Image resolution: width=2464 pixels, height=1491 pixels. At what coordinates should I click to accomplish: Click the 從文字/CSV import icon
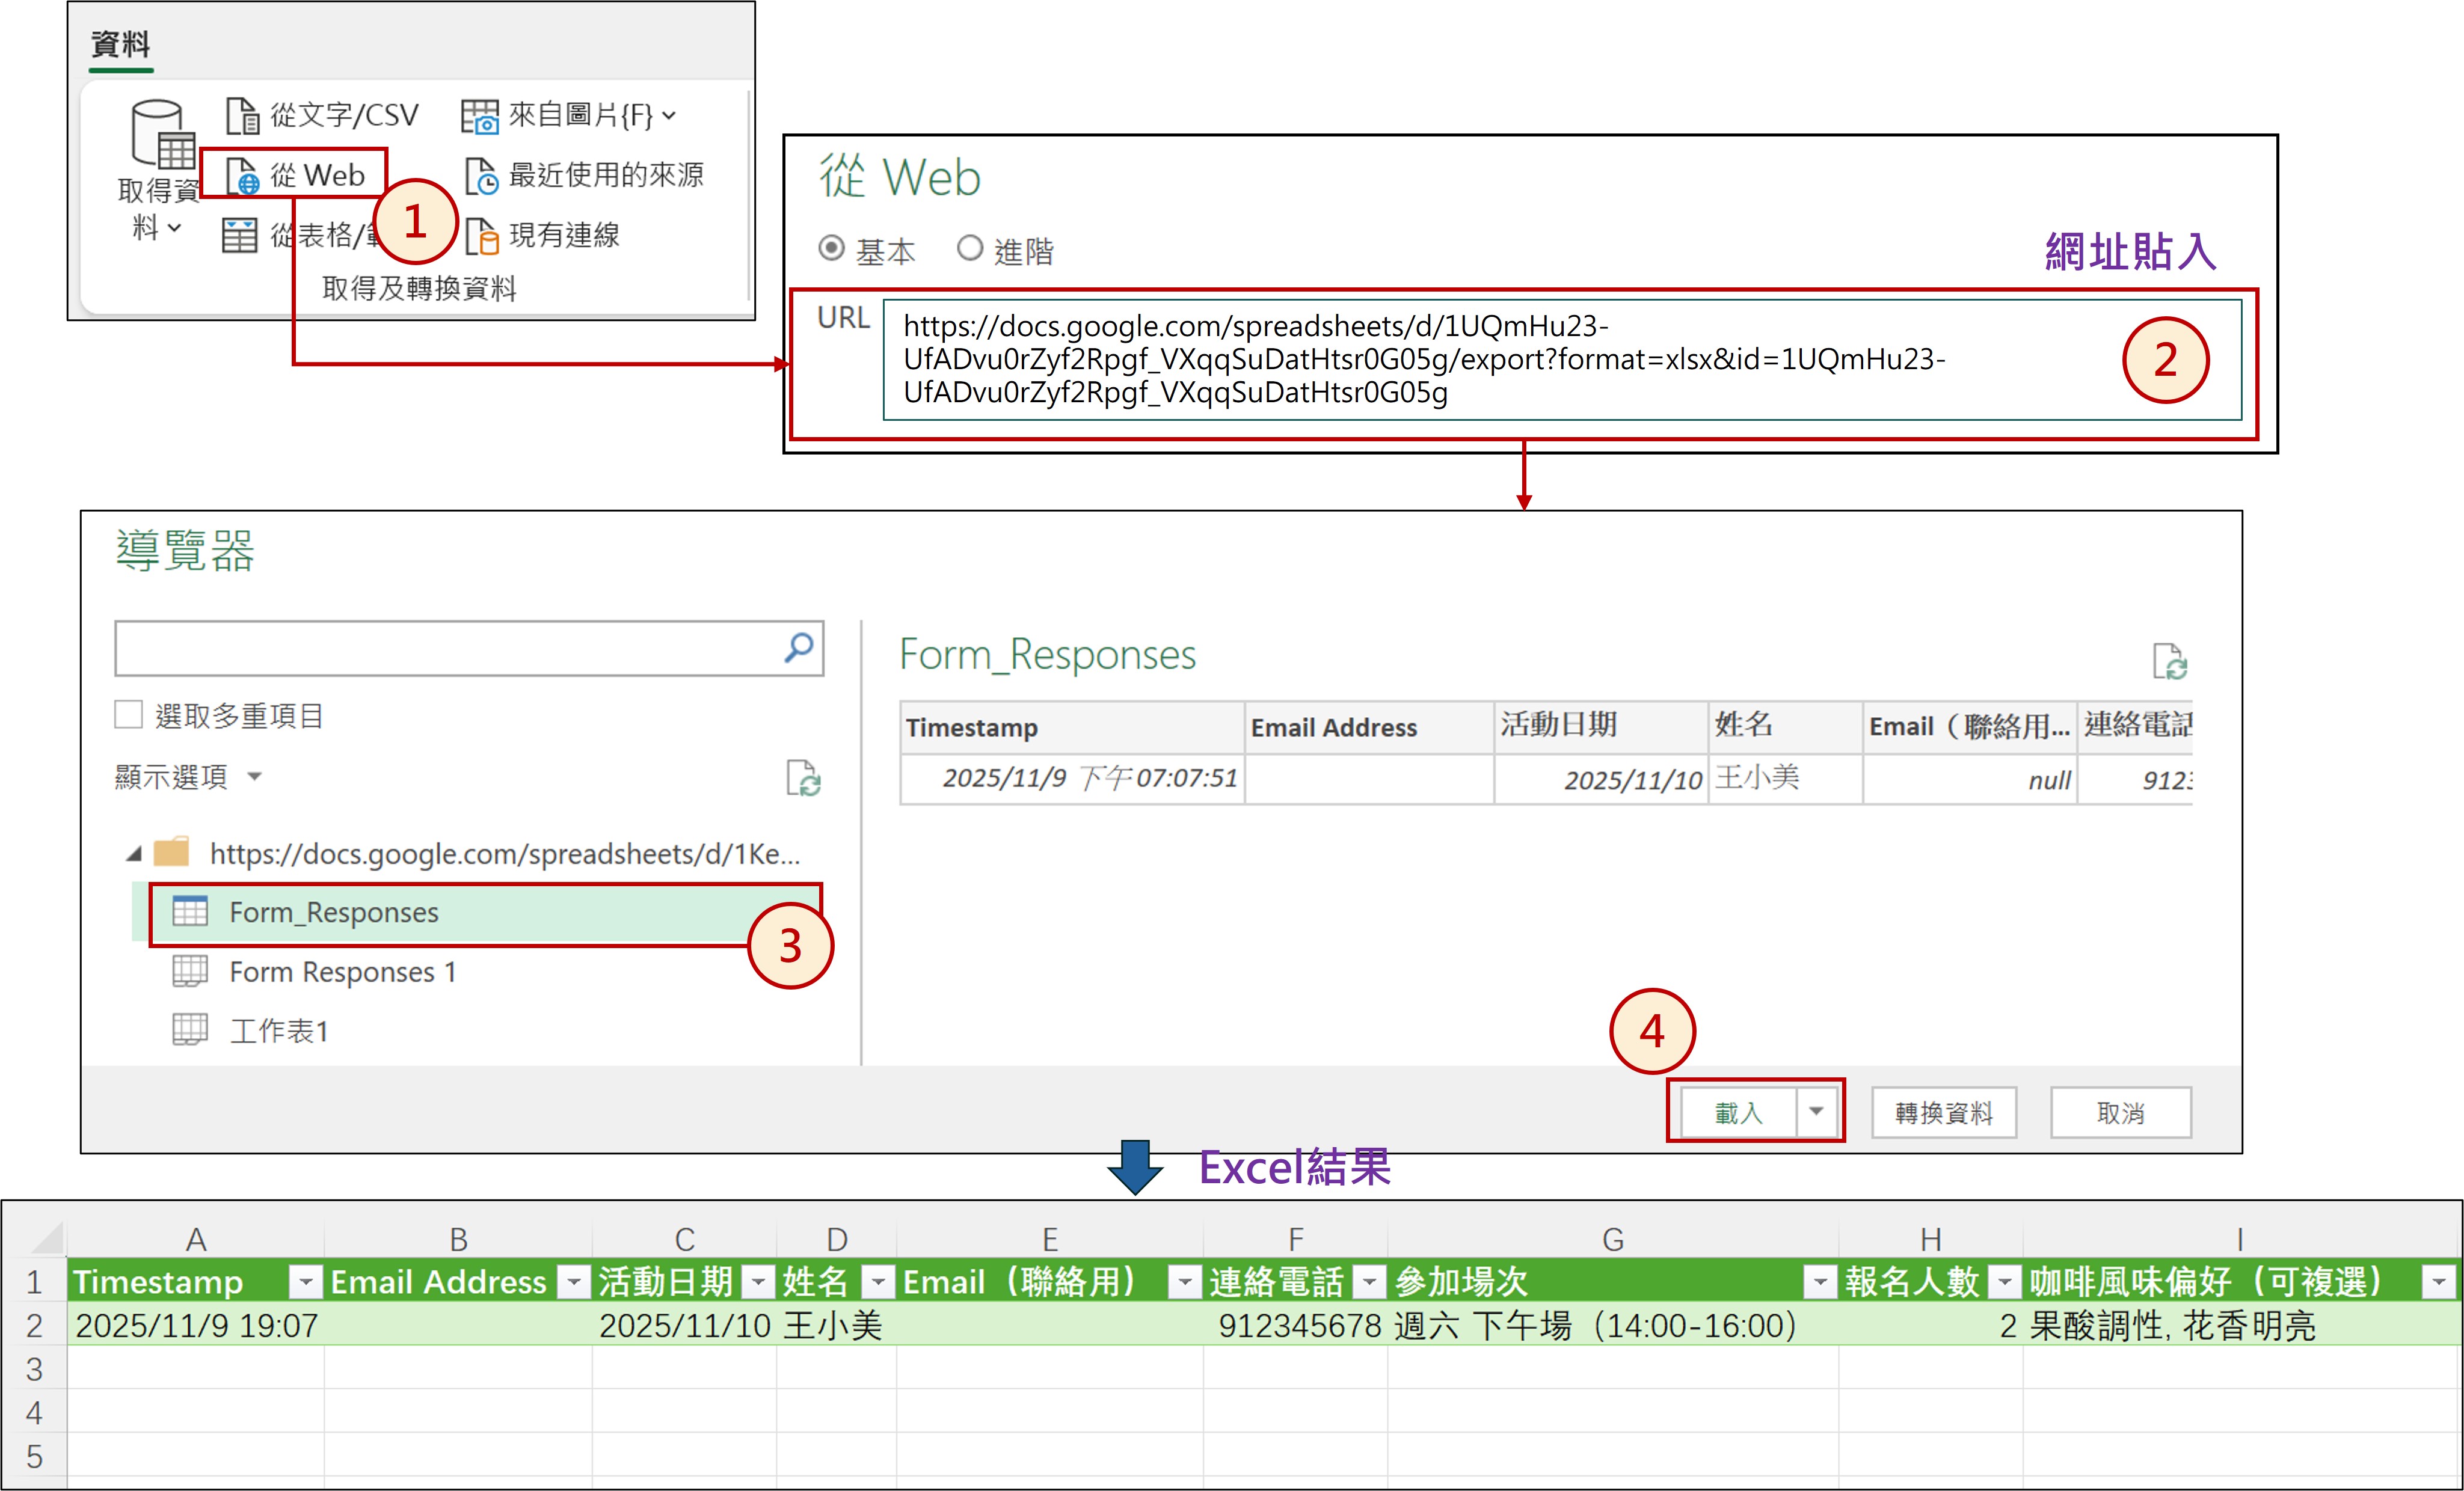pyautogui.click(x=242, y=116)
